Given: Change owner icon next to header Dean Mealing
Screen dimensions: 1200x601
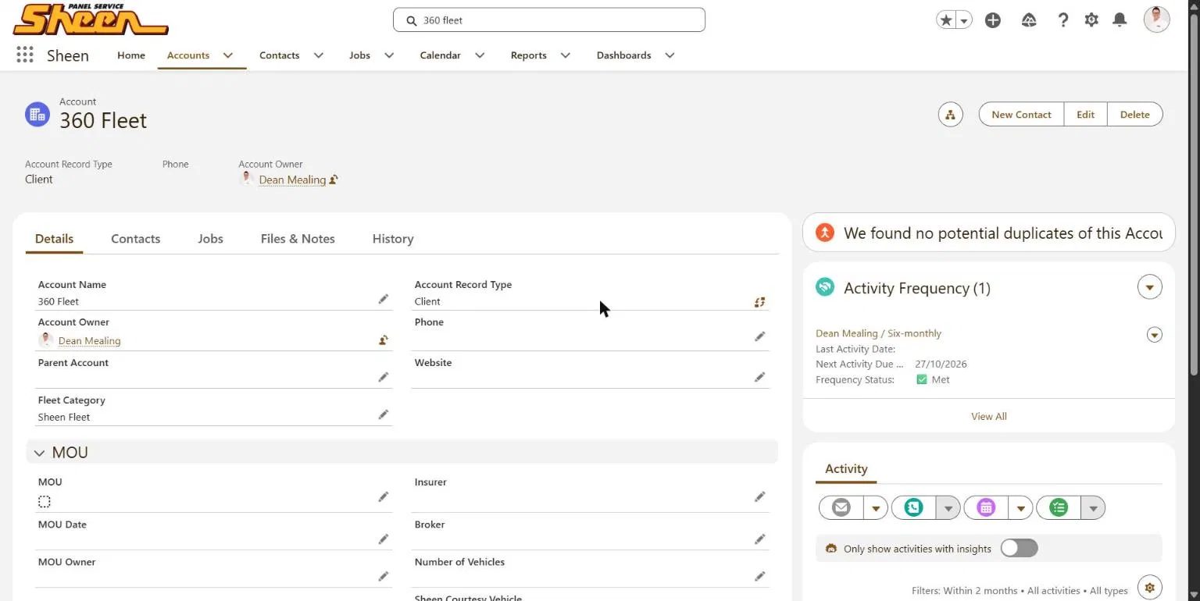Looking at the screenshot, I should coord(334,180).
